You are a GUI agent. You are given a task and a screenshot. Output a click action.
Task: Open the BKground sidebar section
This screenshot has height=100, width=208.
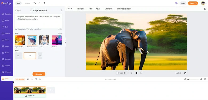[6, 72]
